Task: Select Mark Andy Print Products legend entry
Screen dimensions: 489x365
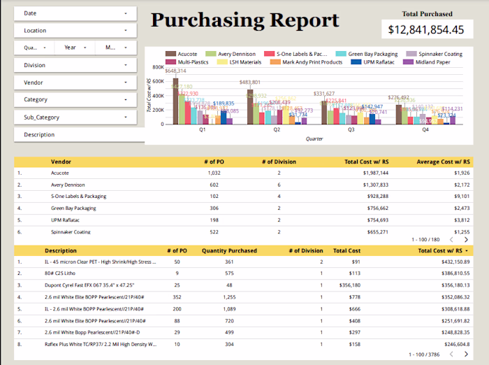Action: tap(306, 62)
